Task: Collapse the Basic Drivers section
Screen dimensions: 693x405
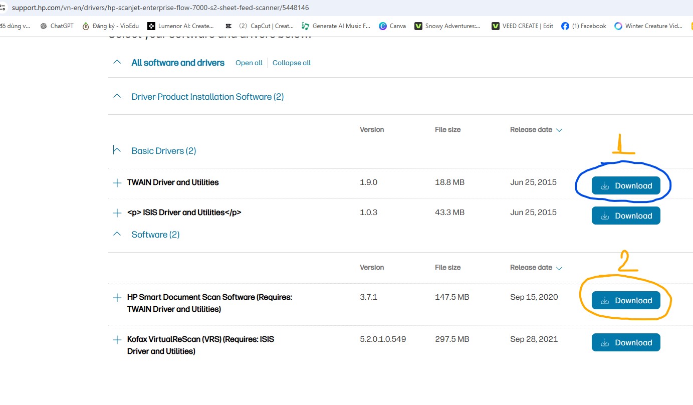Action: pyautogui.click(x=117, y=150)
